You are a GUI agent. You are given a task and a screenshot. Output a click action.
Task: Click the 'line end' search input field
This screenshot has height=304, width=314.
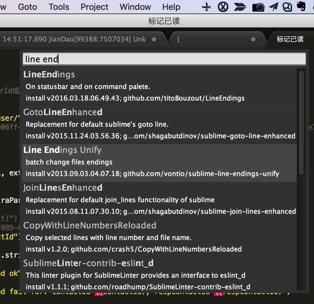point(164,59)
